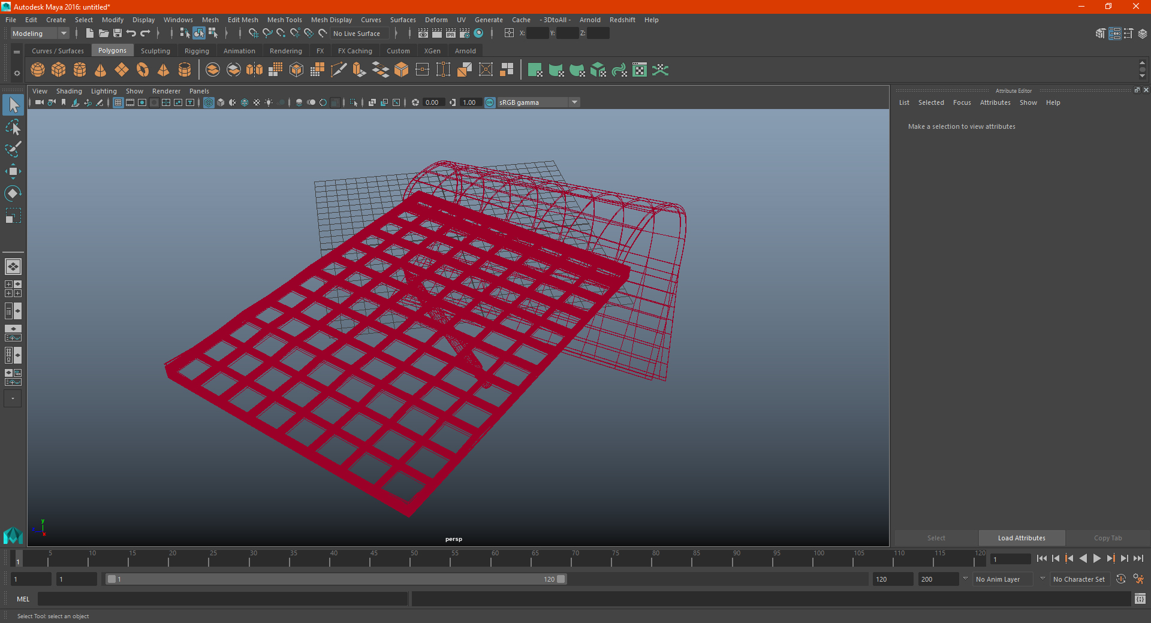The width and height of the screenshot is (1151, 623).
Task: Expand the toolbox layout options arrow
Action: pyautogui.click(x=13, y=398)
